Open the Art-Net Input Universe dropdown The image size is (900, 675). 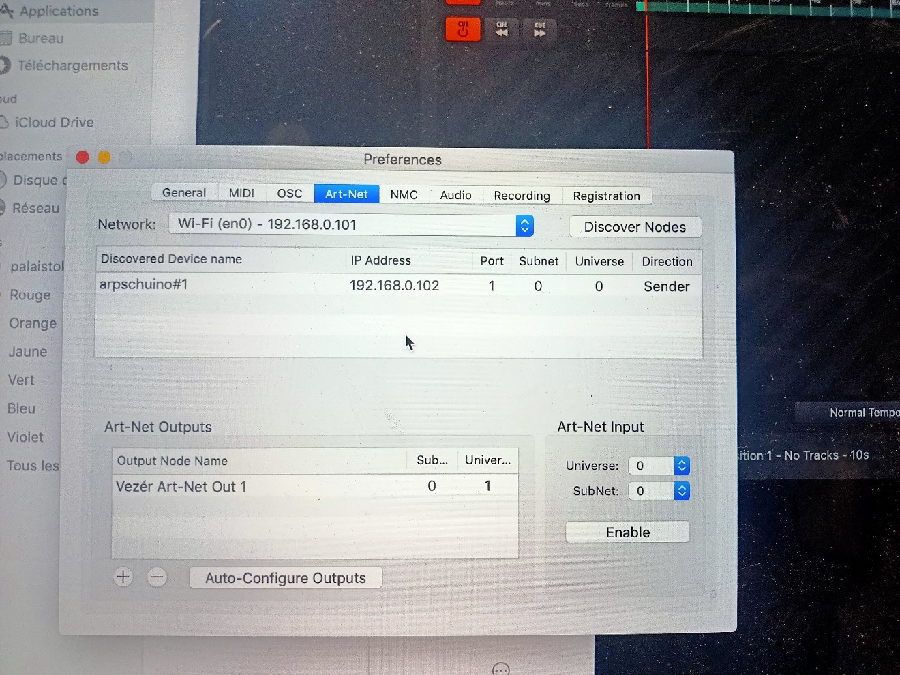pos(659,466)
